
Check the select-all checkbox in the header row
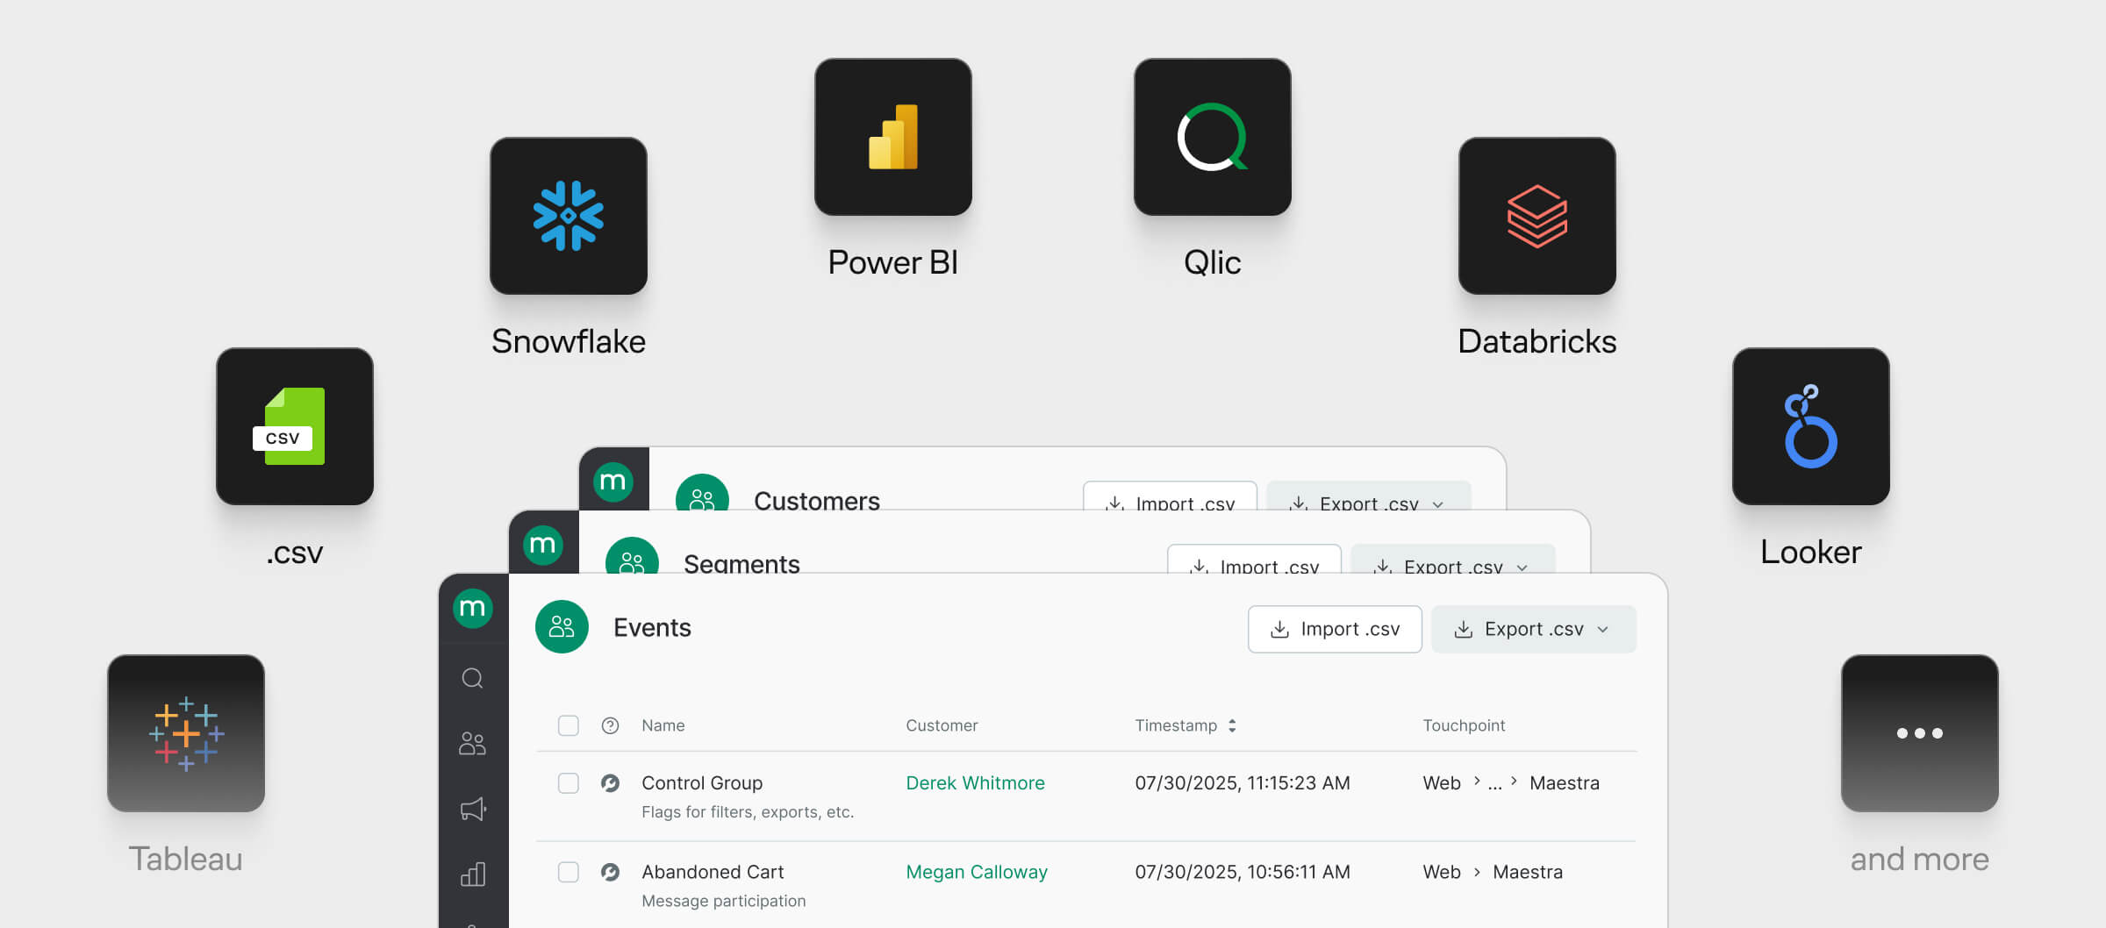[x=569, y=725]
